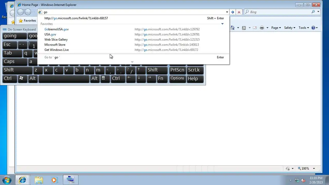This screenshot has height=185, width=329.
Task: Click the context menu key on keyboard
Action: click(x=105, y=79)
